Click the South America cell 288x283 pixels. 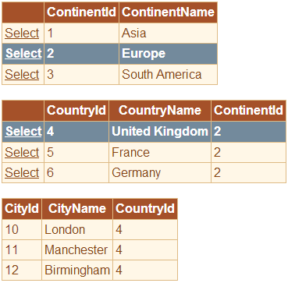pos(168,74)
